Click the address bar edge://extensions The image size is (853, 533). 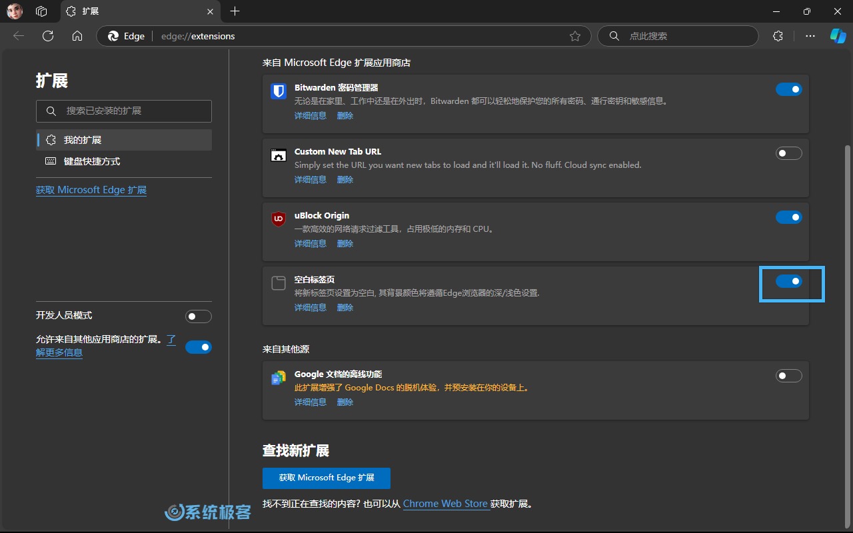click(x=344, y=36)
